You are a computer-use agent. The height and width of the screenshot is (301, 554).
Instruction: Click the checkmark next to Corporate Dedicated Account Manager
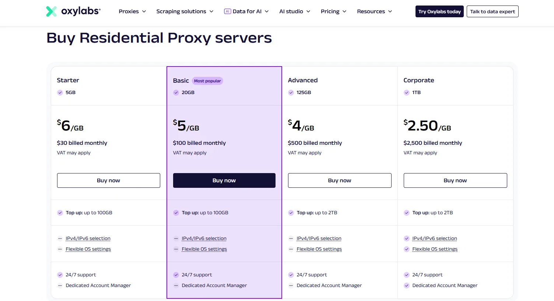tap(407, 285)
